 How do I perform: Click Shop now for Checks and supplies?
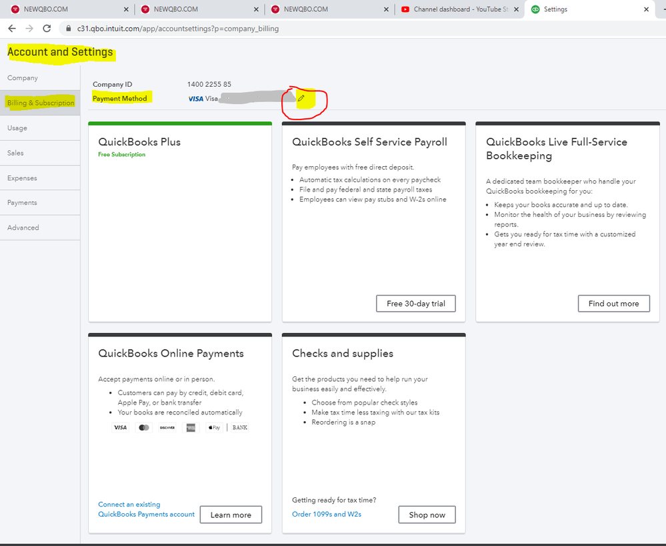427,515
